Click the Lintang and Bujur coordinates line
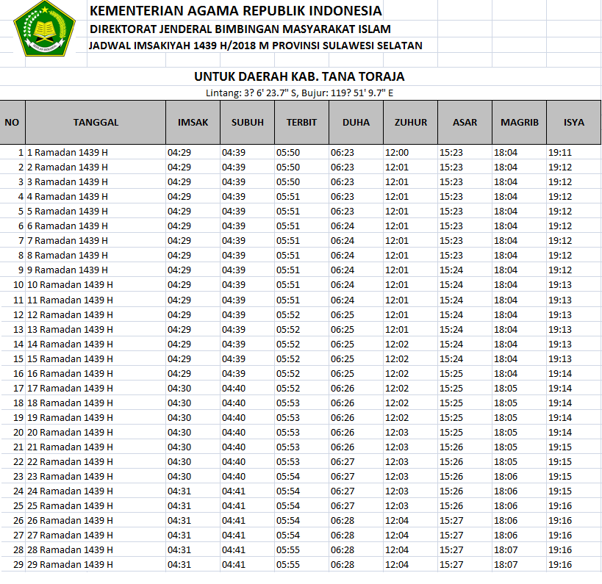602x584 pixels. coord(299,93)
